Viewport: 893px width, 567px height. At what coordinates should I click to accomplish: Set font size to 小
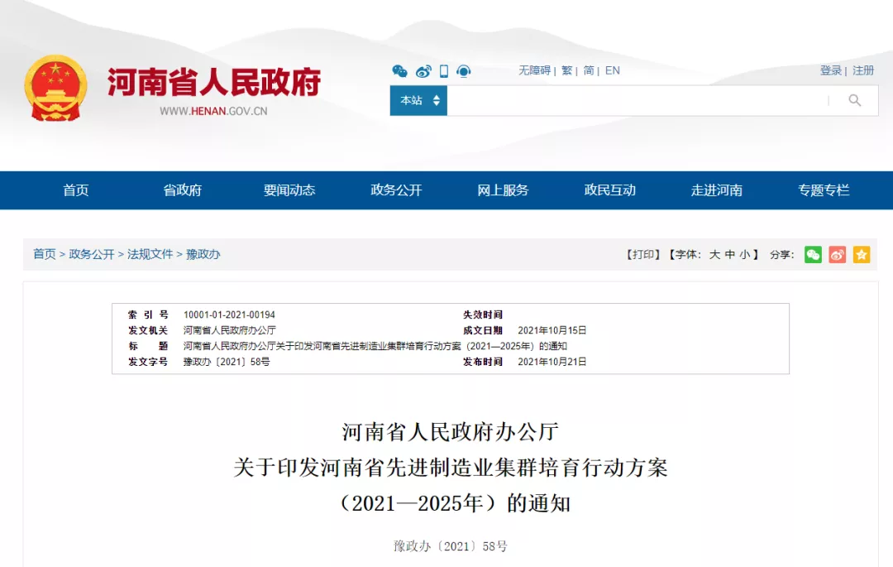pos(744,254)
